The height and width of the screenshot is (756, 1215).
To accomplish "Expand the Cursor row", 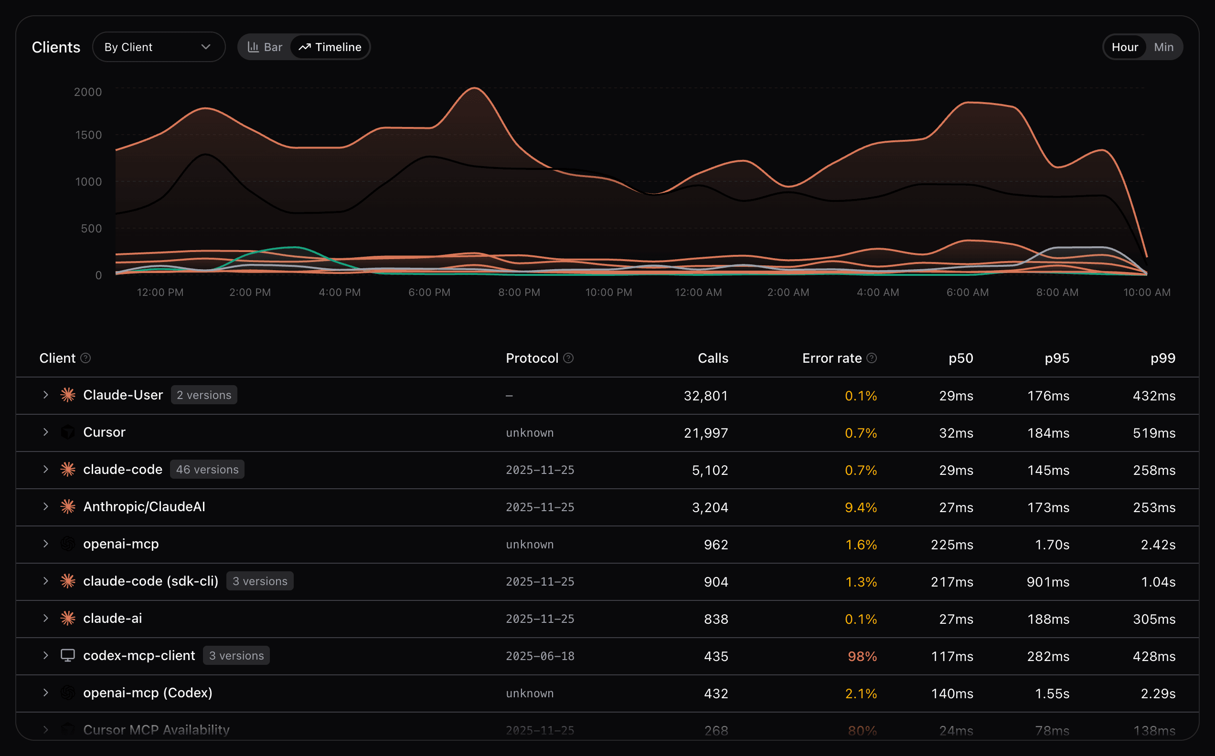I will pos(45,432).
